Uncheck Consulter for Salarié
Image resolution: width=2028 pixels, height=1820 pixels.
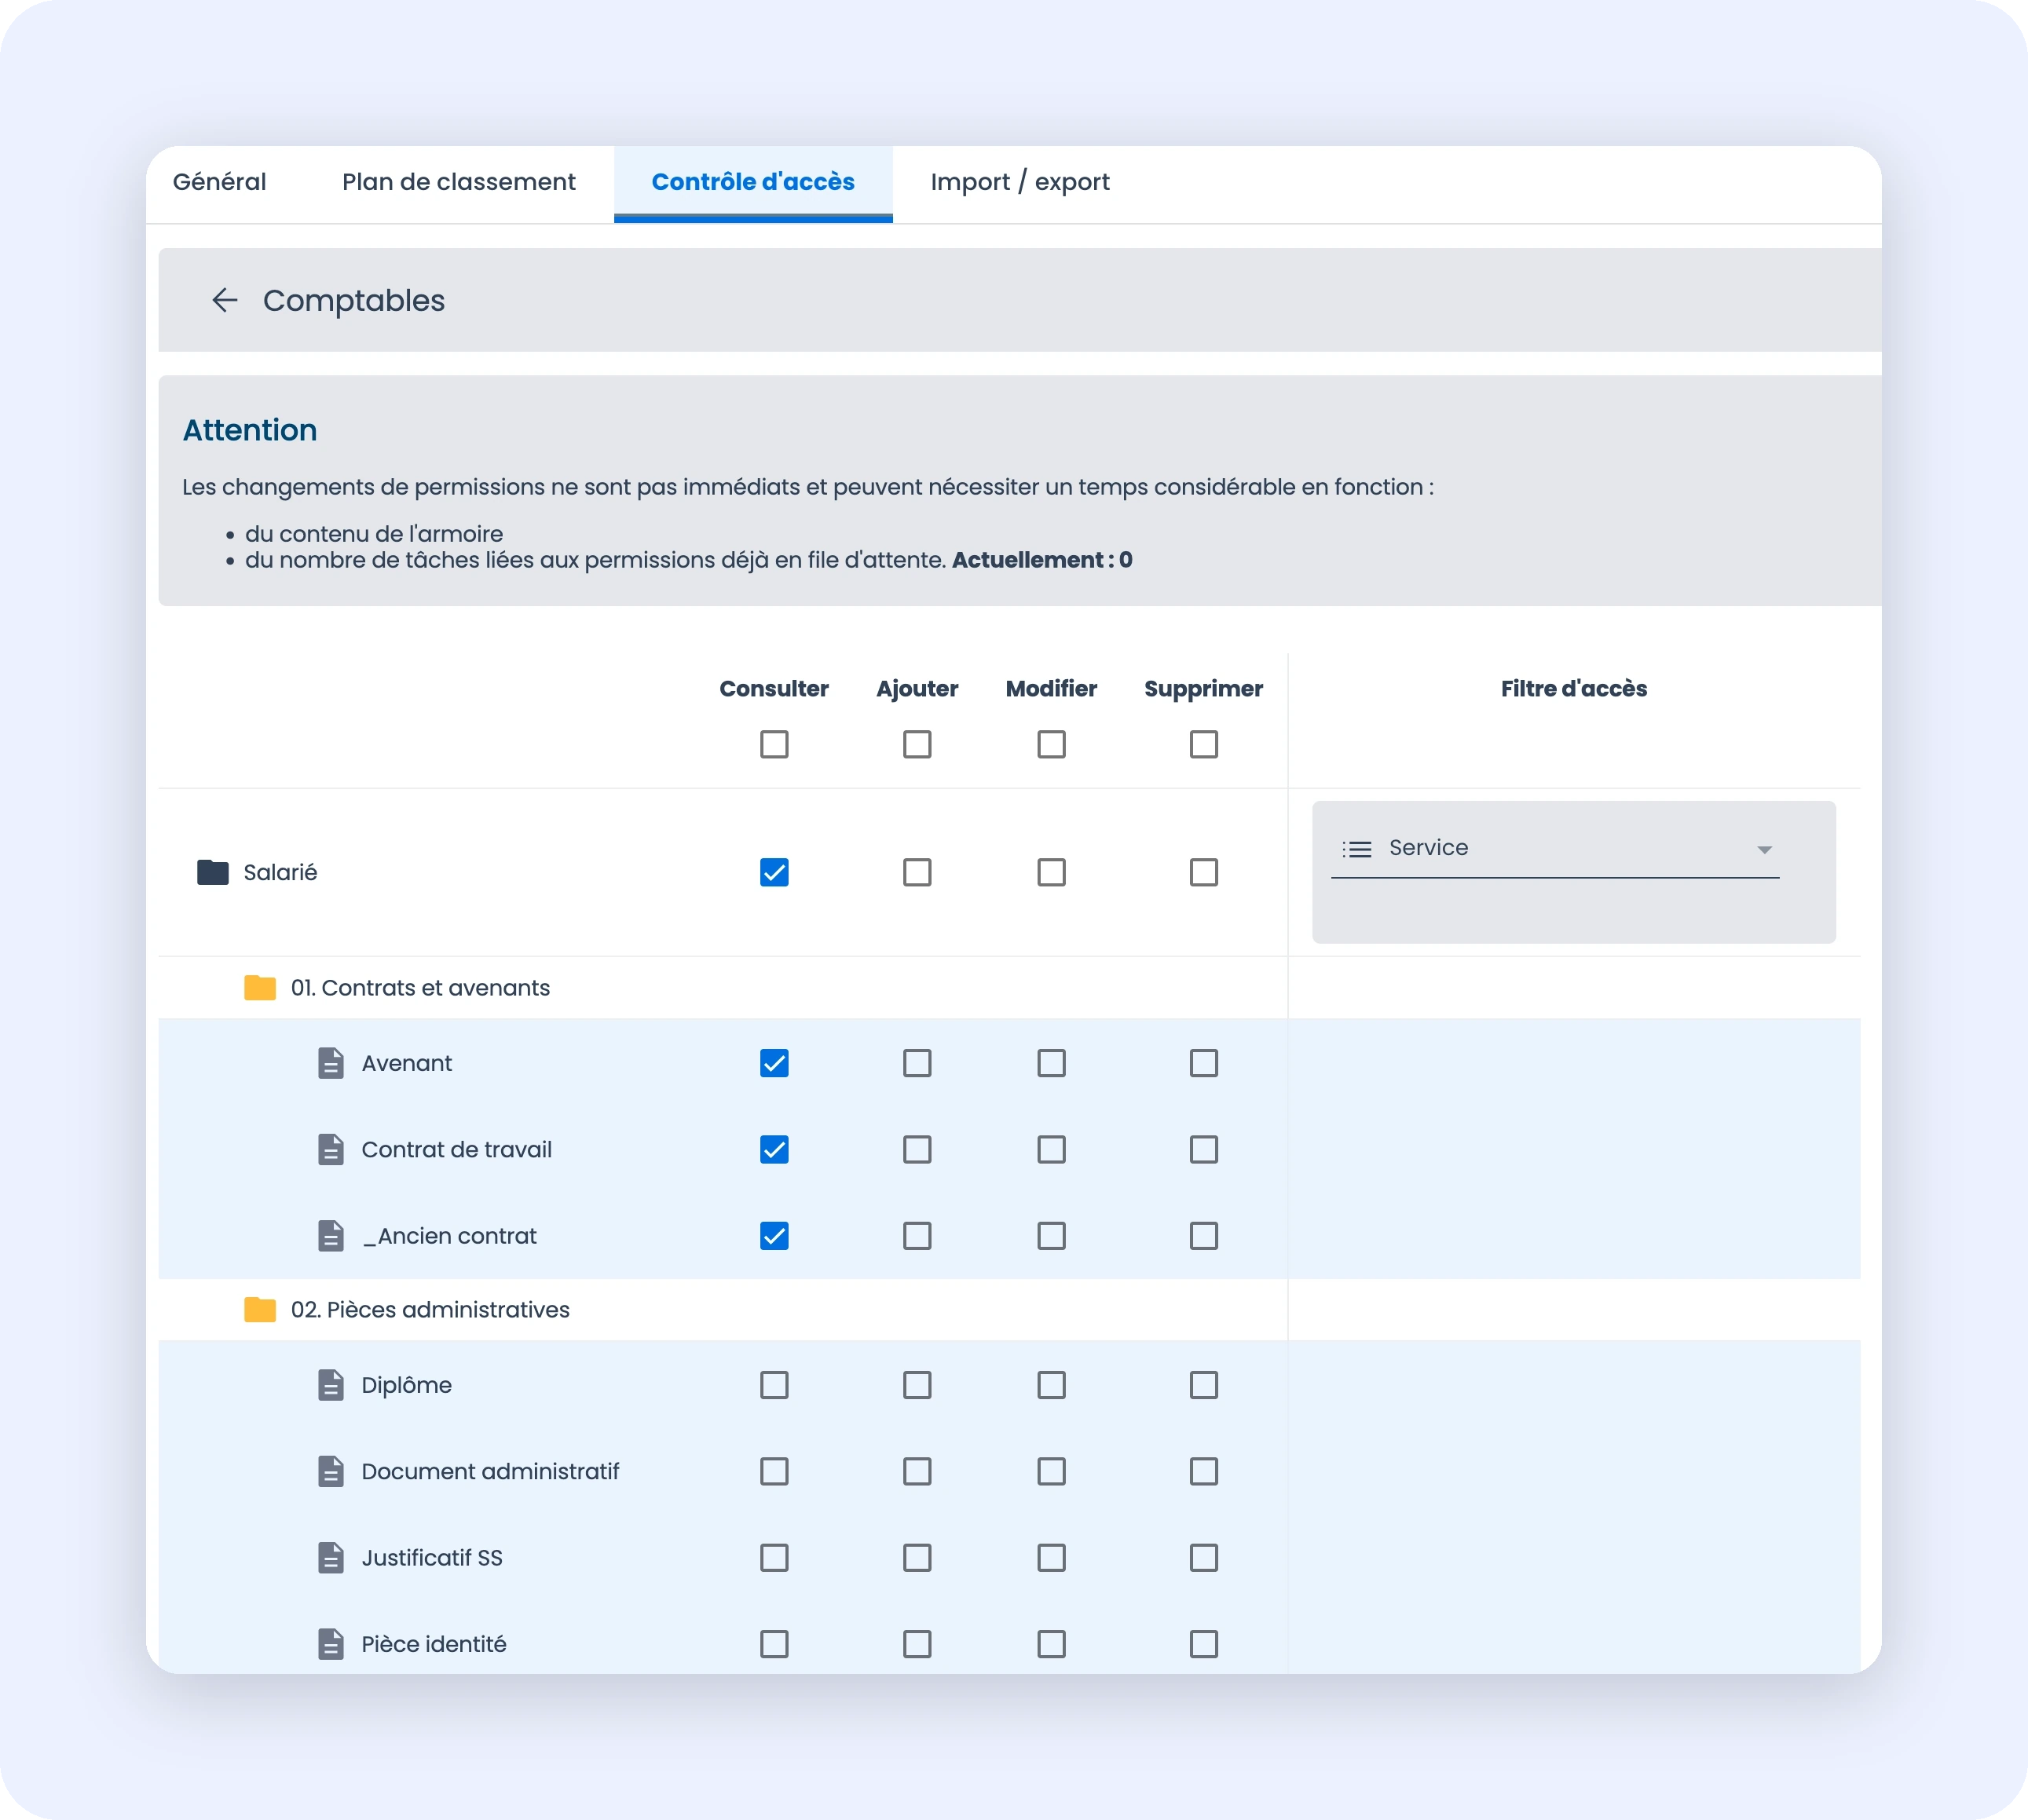[x=774, y=873]
